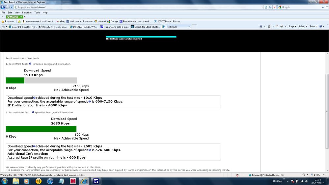
Task: Click info icon next to Best Effort Test
Action: coord(30,64)
